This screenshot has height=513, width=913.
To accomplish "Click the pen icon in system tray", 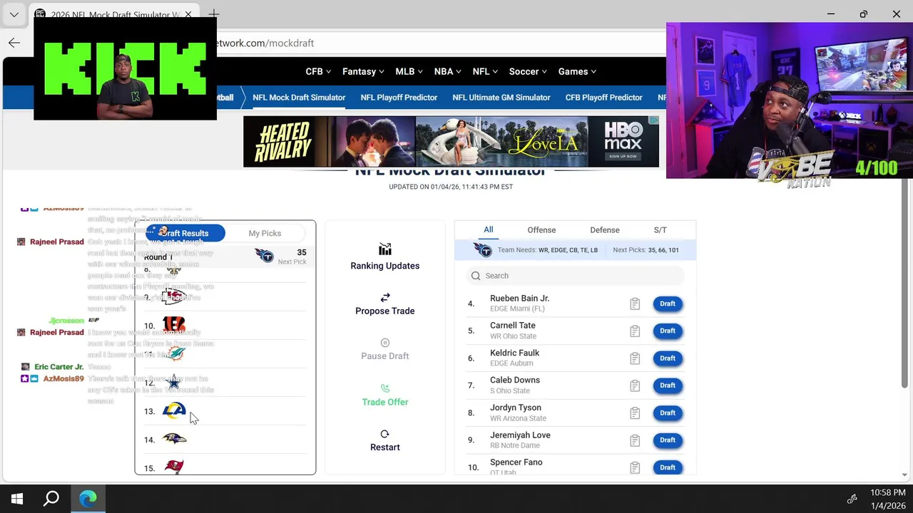I will [x=852, y=499].
